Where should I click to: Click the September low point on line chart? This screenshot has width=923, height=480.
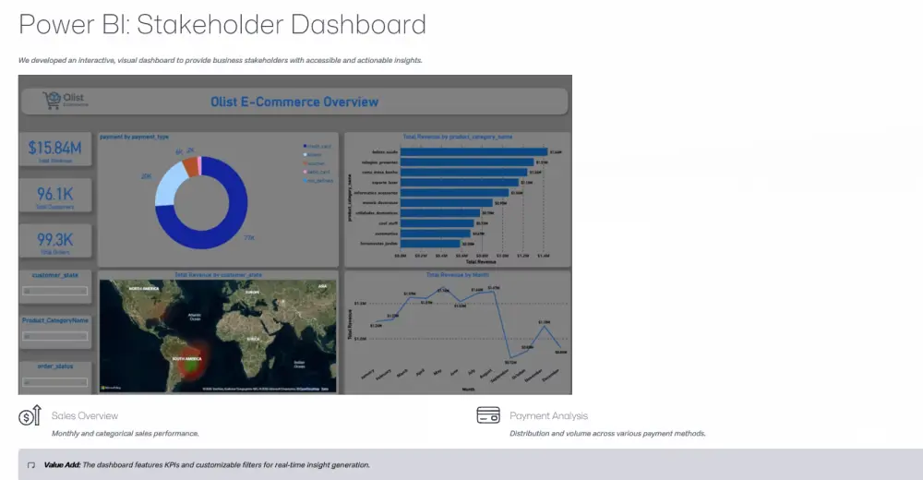pyautogui.click(x=510, y=357)
